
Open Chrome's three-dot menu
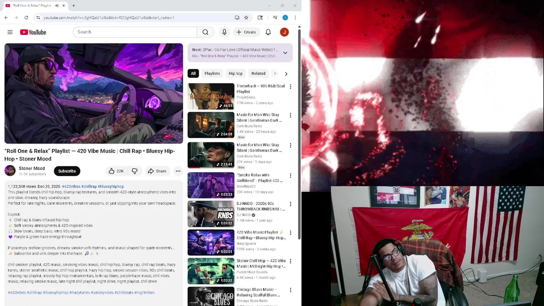[x=295, y=17]
